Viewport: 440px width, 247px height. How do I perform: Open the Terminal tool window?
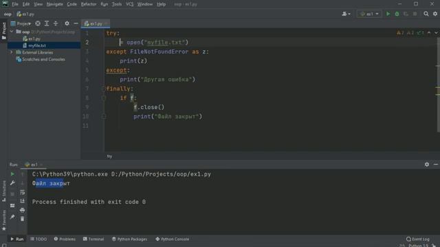93,239
